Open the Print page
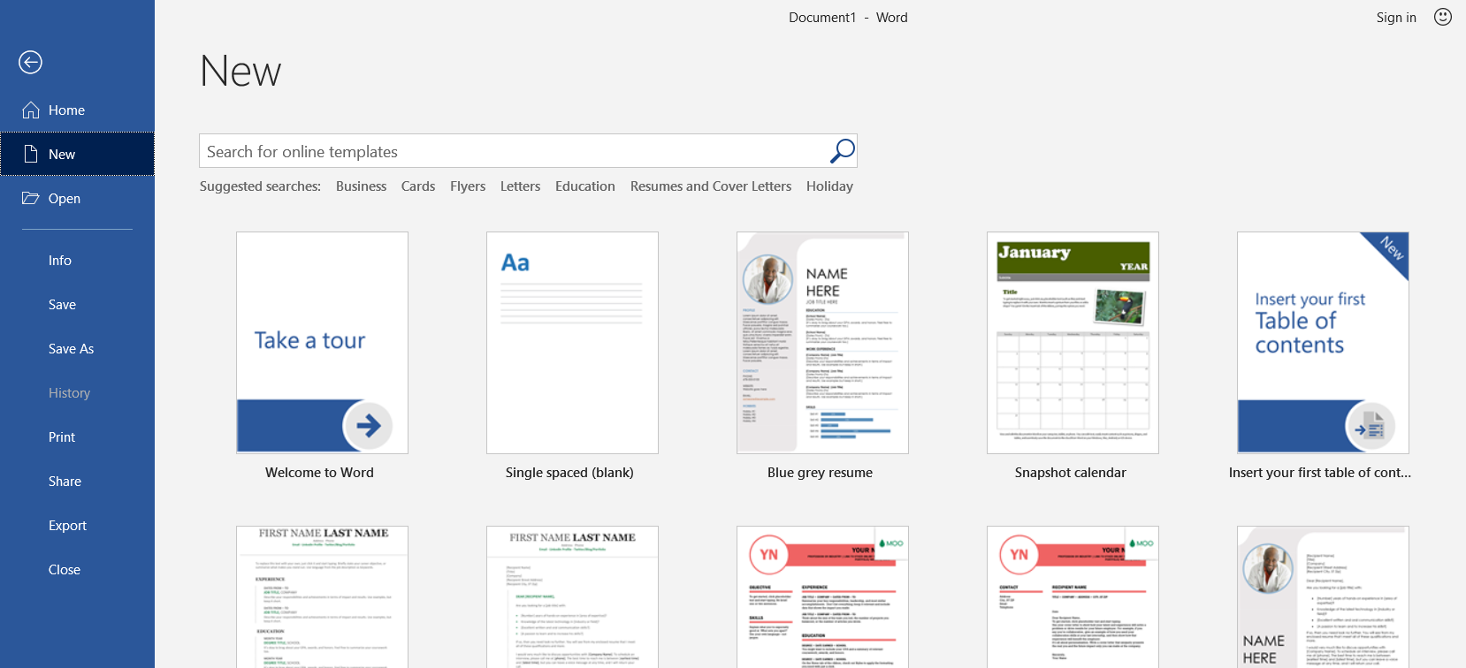 [62, 436]
